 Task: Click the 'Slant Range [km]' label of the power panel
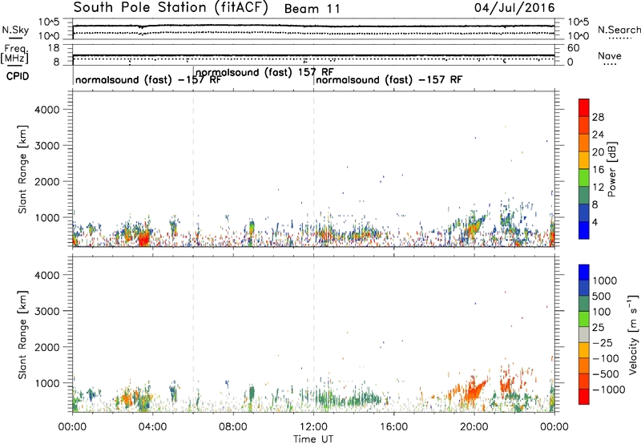pos(22,169)
